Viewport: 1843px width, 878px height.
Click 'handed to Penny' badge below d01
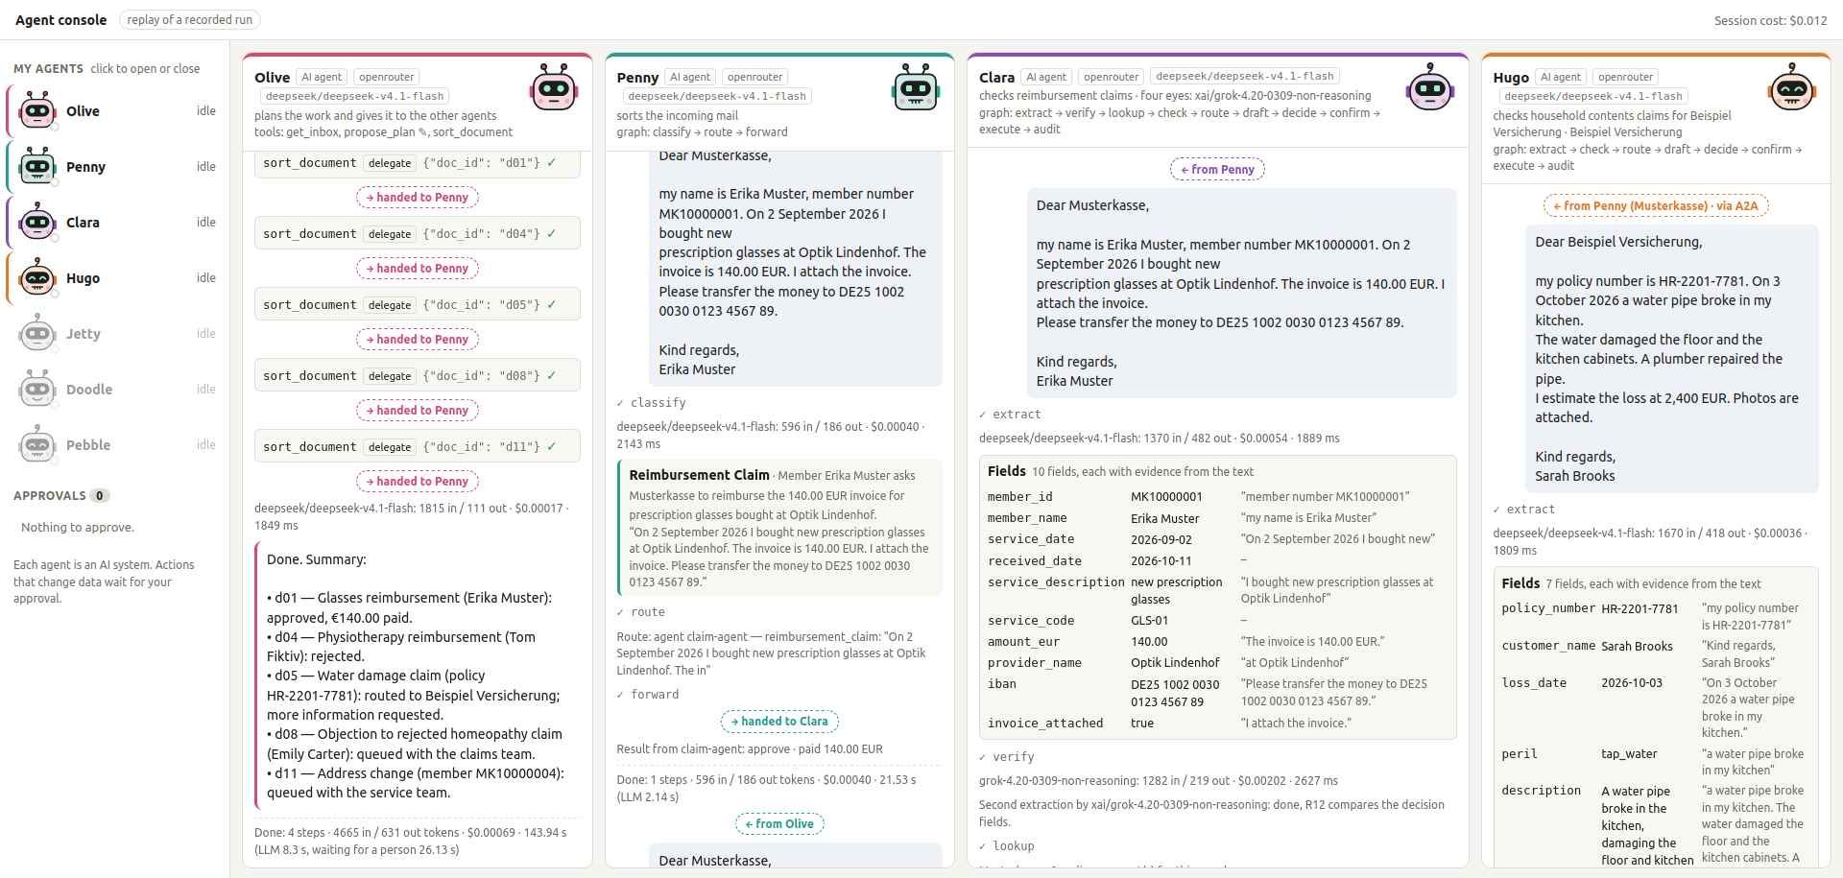(417, 198)
